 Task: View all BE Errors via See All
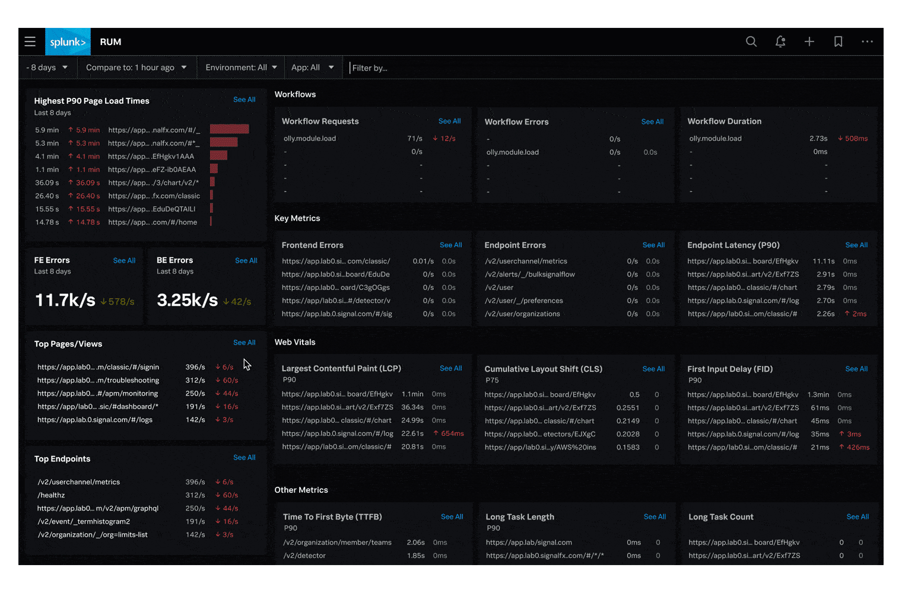(x=246, y=261)
